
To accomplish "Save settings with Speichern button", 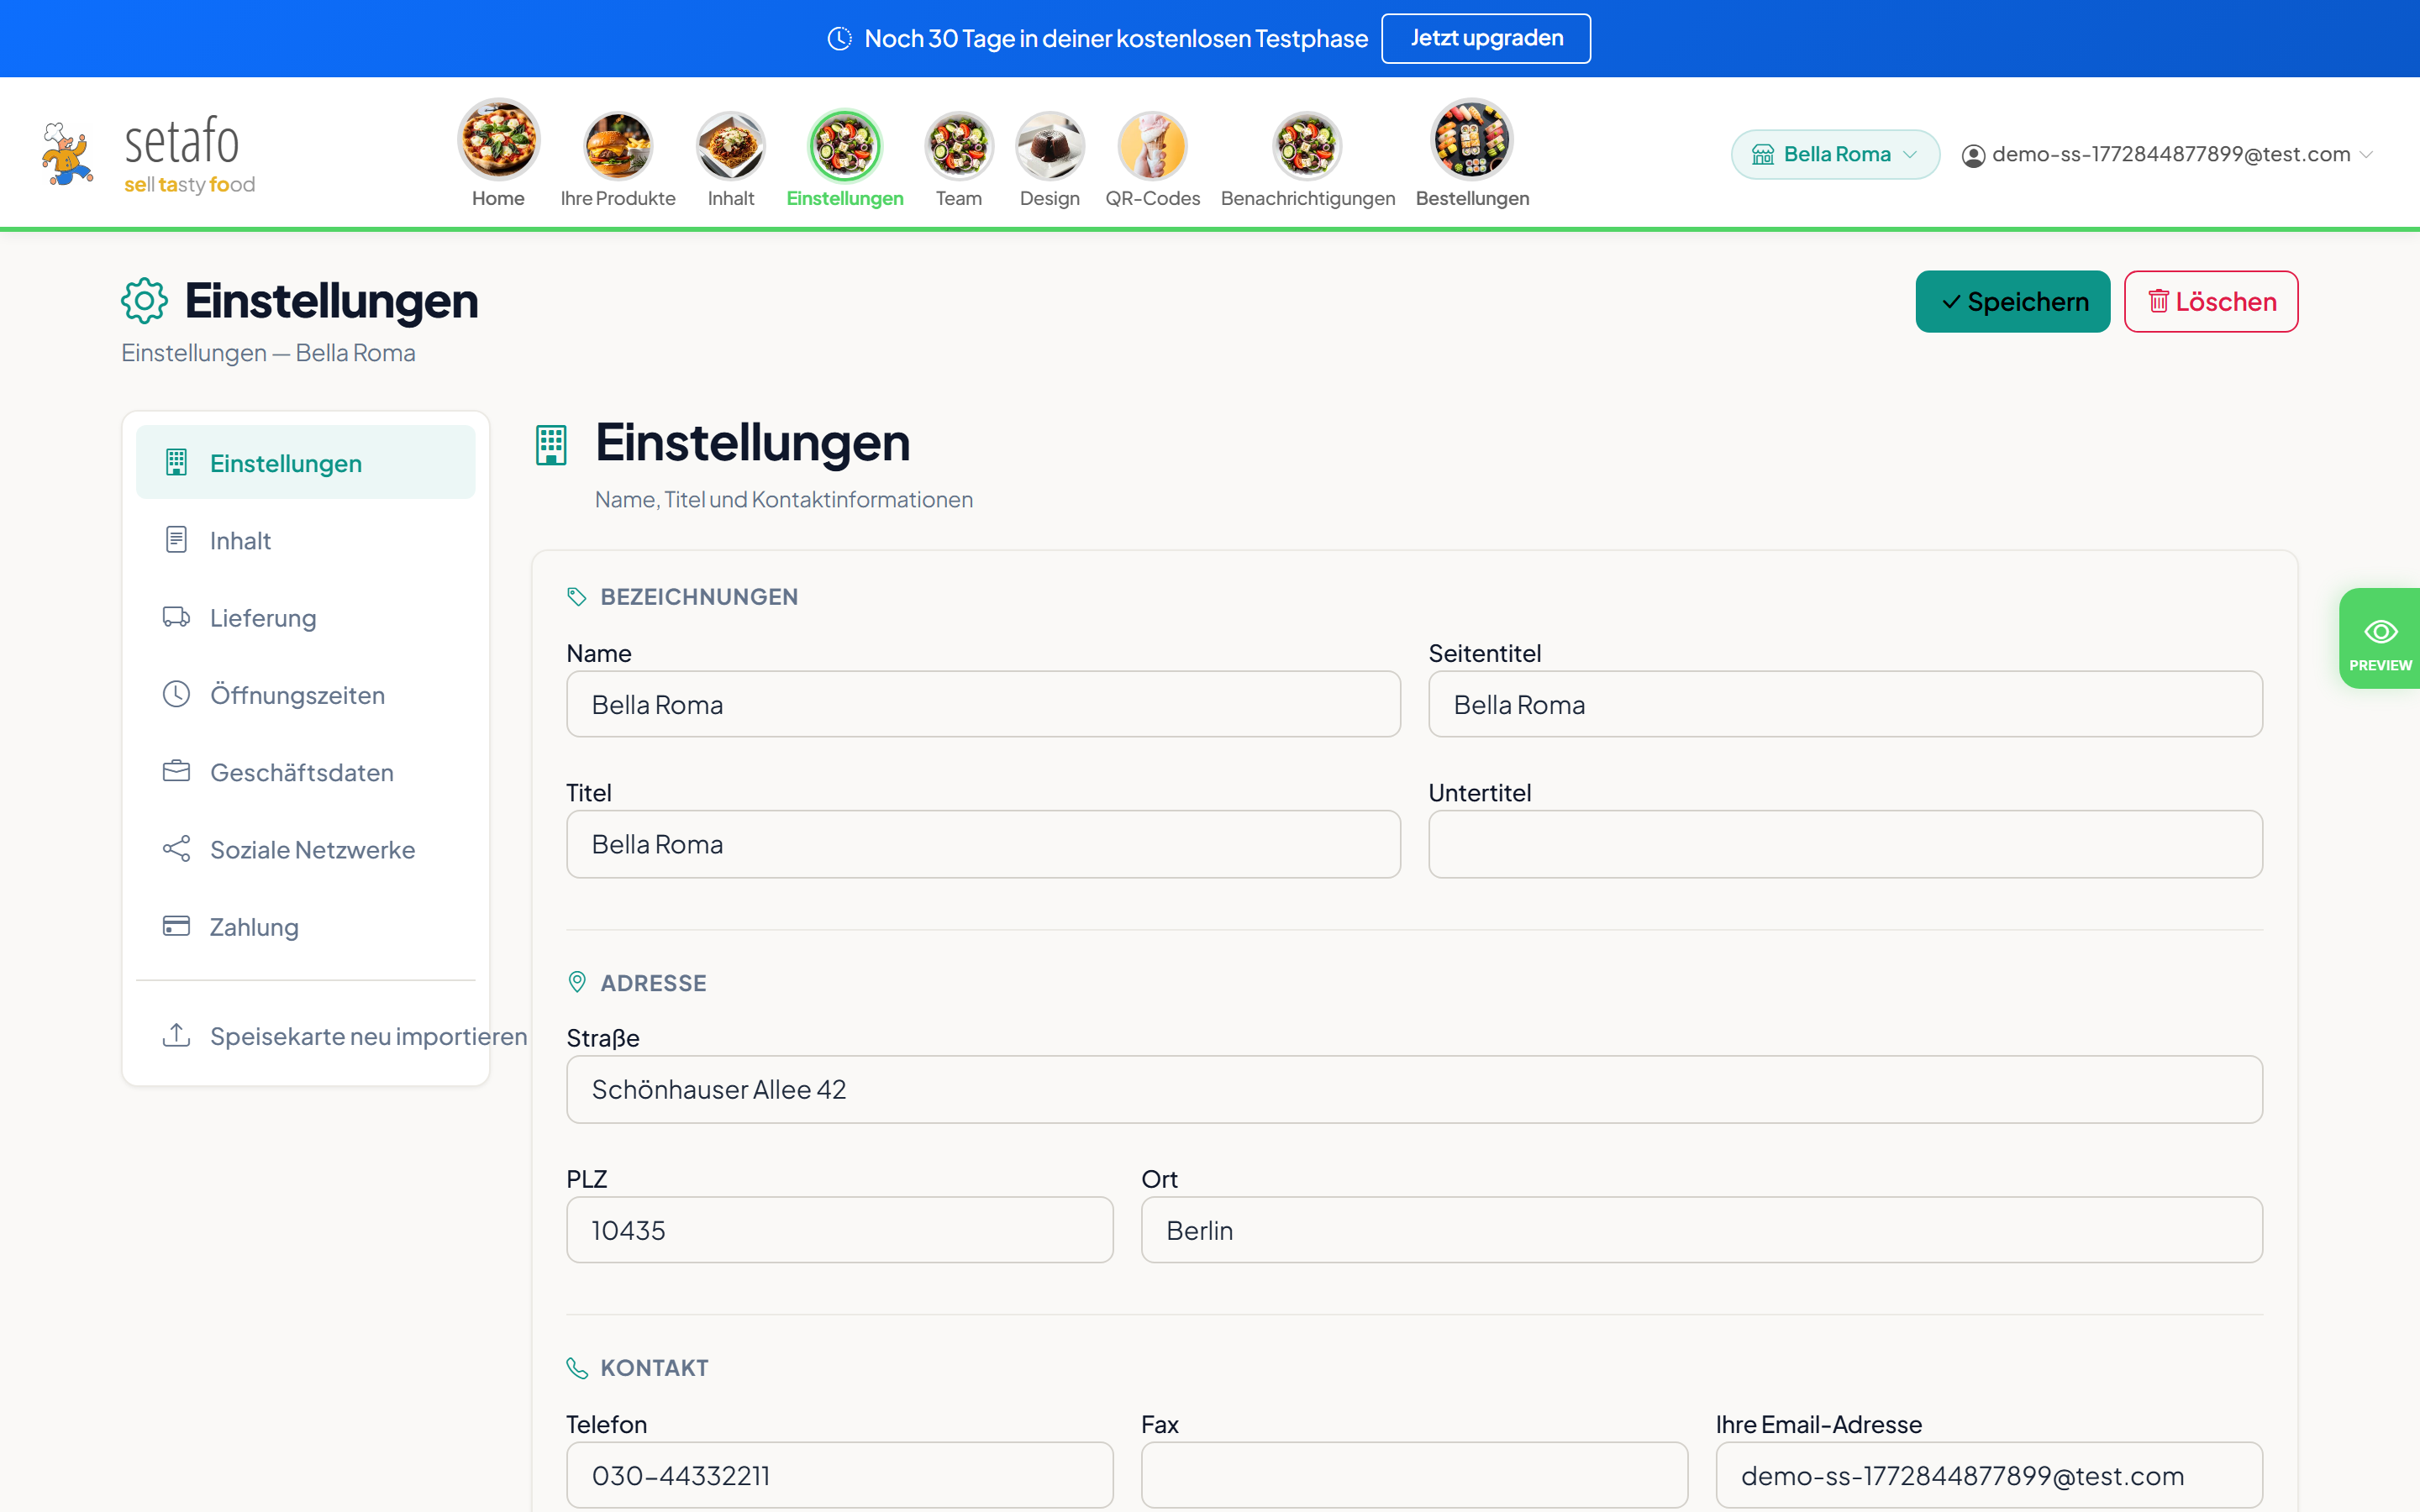I will 2012,301.
